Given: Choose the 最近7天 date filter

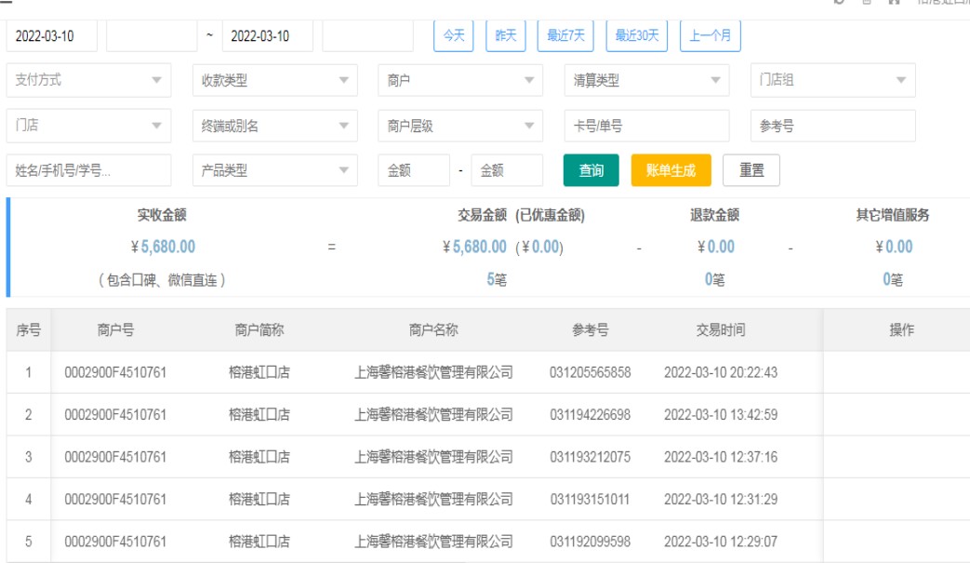Looking at the screenshot, I should coord(565,36).
